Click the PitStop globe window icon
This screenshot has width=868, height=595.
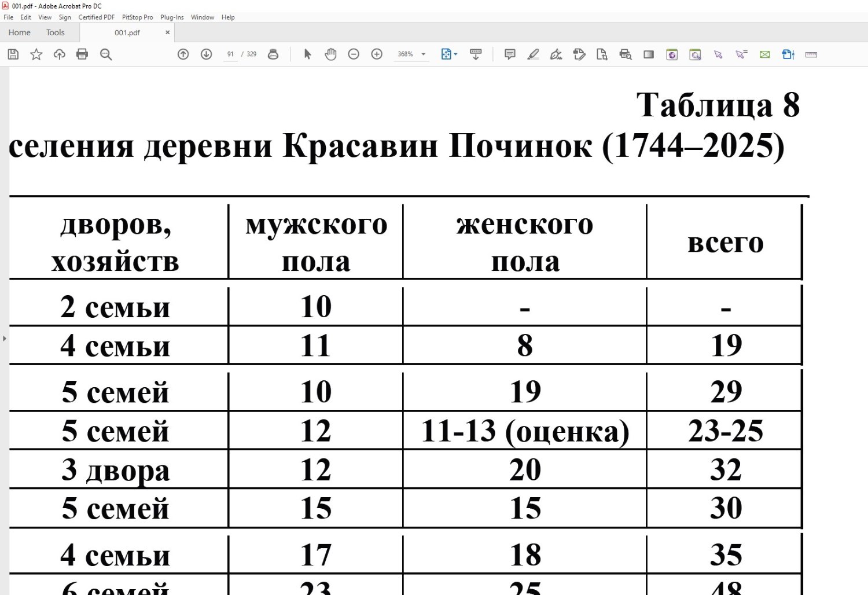[672, 54]
